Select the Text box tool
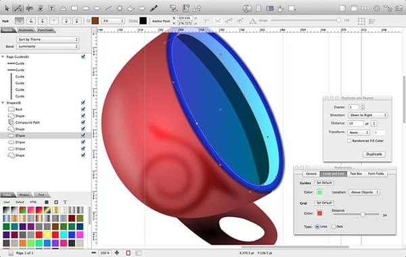The image size is (406, 257). (51, 8)
